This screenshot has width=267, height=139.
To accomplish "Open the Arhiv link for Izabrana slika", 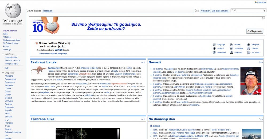I will [143, 119].
